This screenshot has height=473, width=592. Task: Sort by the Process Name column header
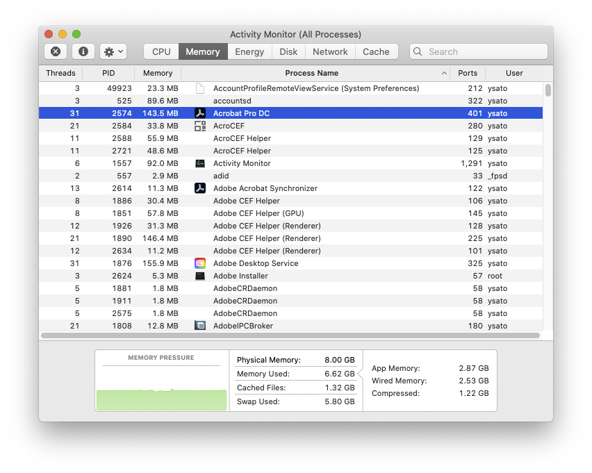click(x=311, y=73)
